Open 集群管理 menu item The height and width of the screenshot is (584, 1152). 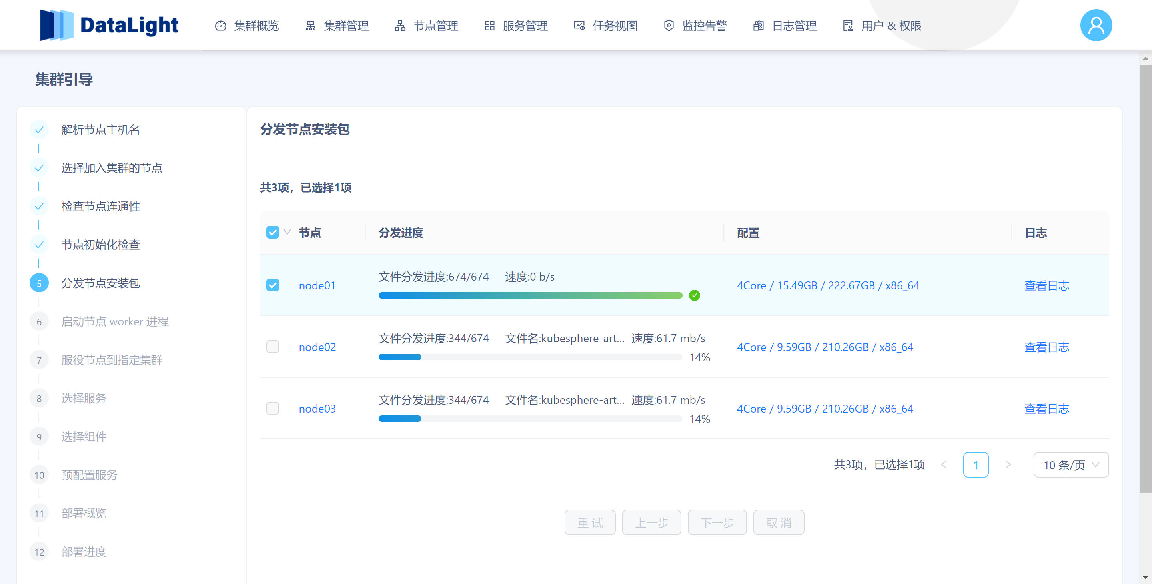click(337, 26)
